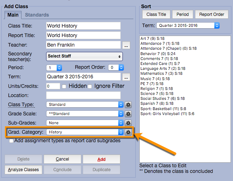Open the Period number dropdown

point(54,67)
